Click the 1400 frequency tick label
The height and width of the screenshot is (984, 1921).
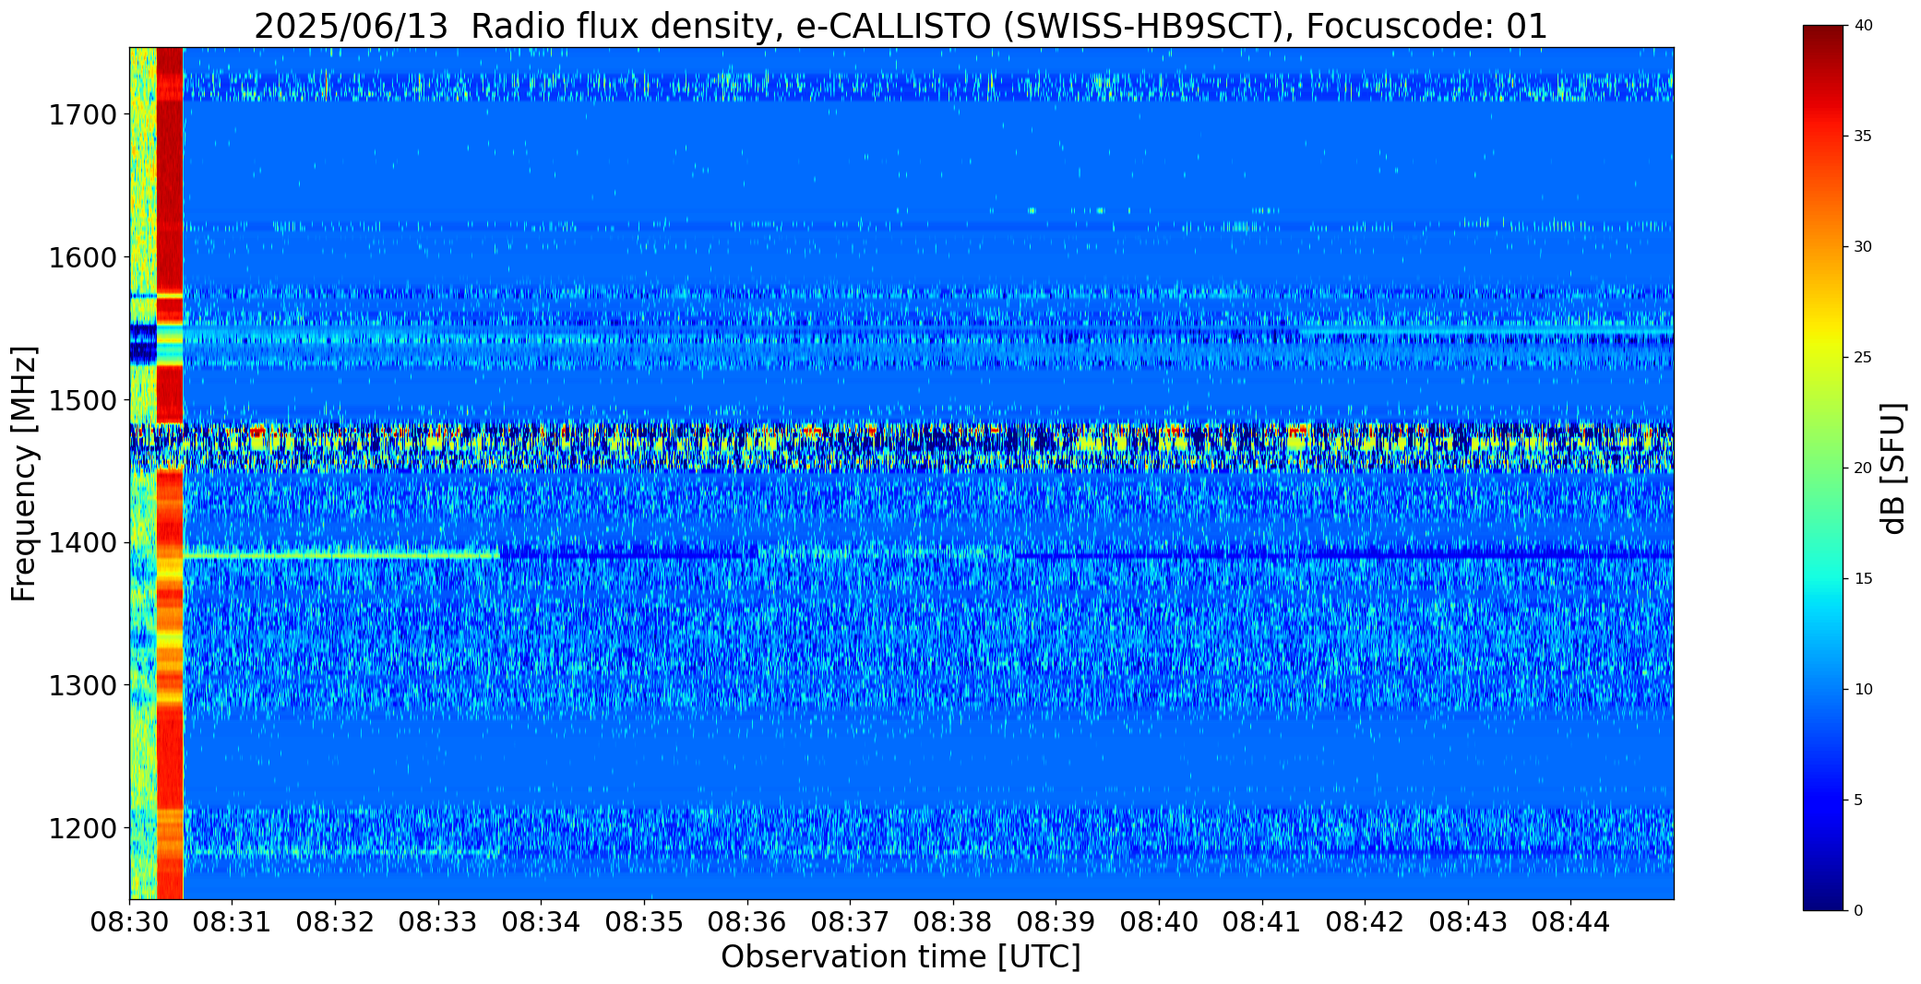[x=82, y=543]
